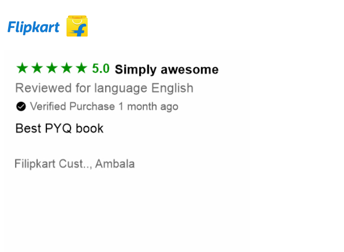Viewport: 344px width, 252px height.
Task: Click the 5.0 rating score
Action: coord(101,69)
